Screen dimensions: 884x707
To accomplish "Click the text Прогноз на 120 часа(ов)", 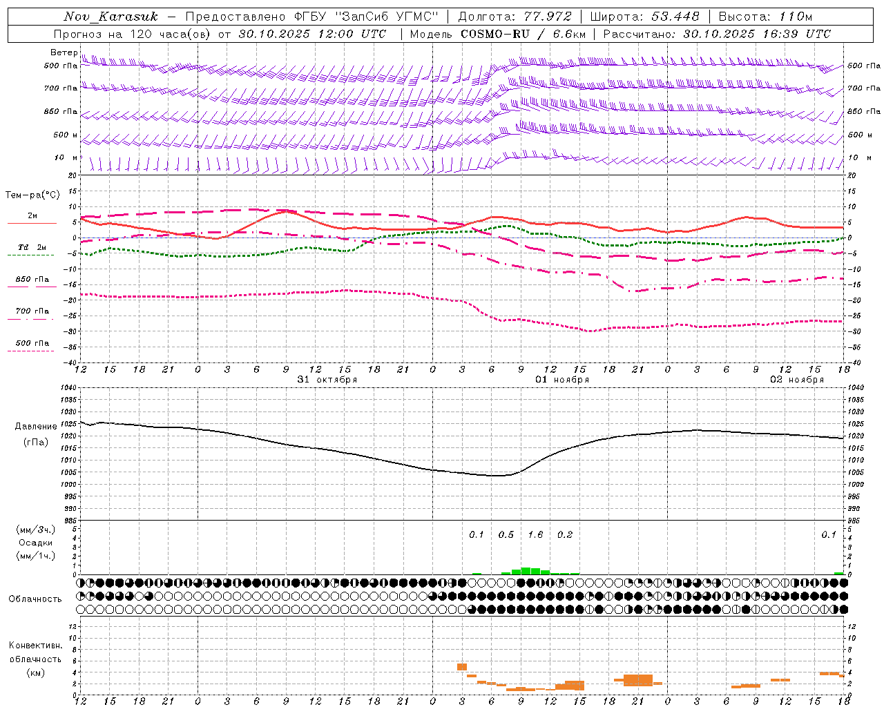I will (x=133, y=34).
